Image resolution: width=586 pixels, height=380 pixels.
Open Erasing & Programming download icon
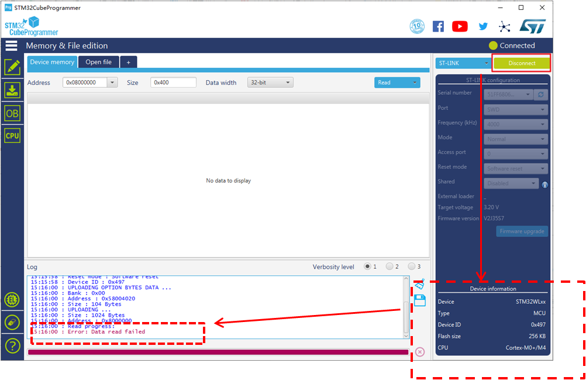(12, 90)
